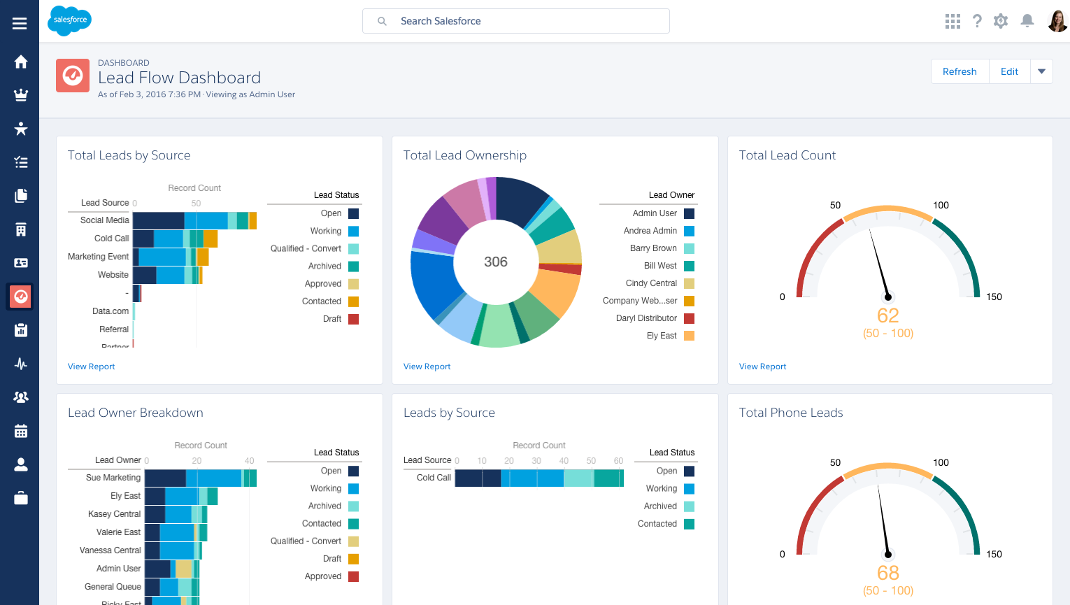Select the Contacts card icon in sidebar
1070x605 pixels.
click(20, 262)
